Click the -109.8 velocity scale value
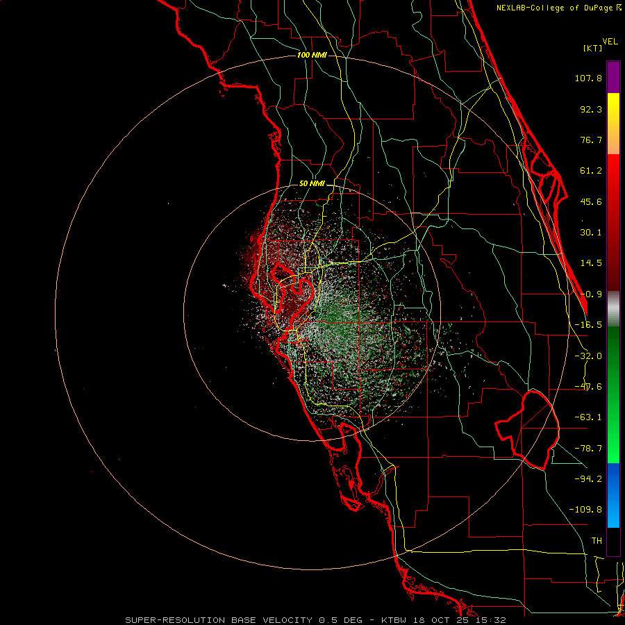This screenshot has height=625, width=625. point(585,510)
